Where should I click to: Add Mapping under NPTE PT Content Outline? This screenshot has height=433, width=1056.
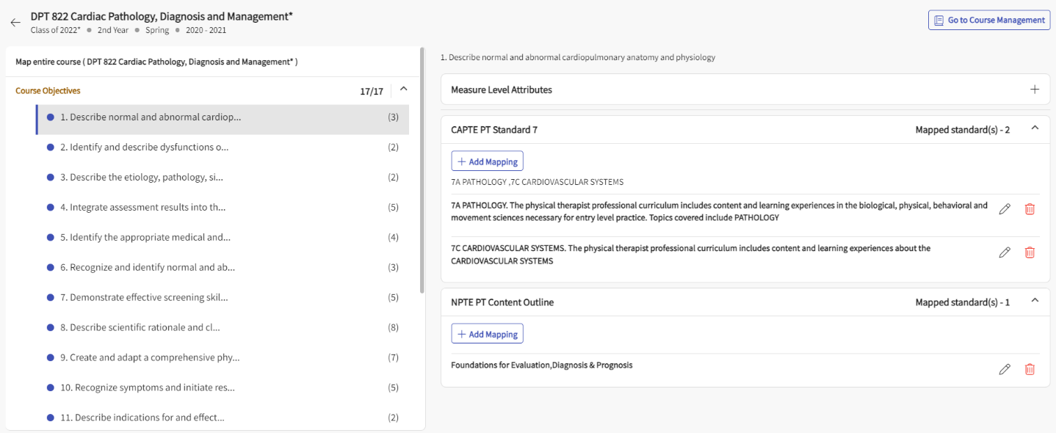487,334
